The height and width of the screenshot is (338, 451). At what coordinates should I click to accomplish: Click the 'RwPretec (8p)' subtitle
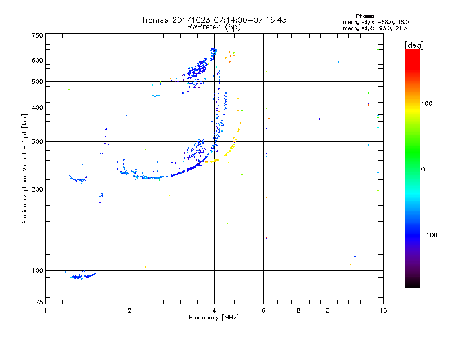214,27
